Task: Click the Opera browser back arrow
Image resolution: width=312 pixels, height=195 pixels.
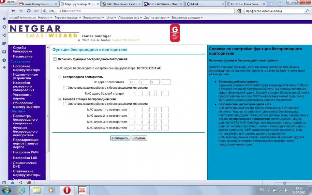Action: pos(13,11)
